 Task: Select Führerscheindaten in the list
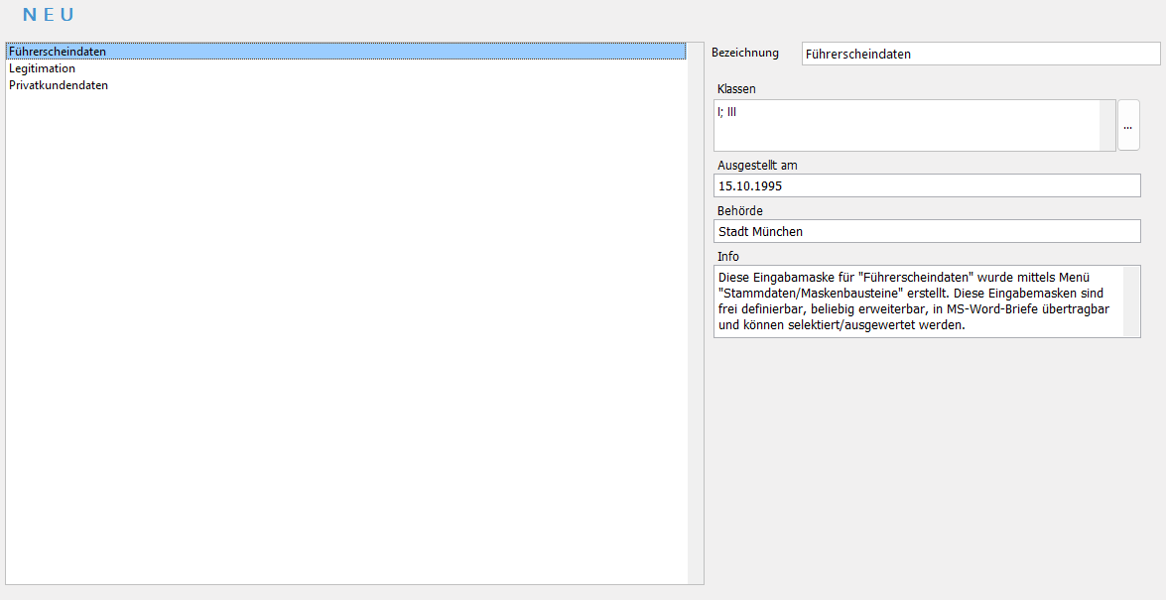coord(58,52)
